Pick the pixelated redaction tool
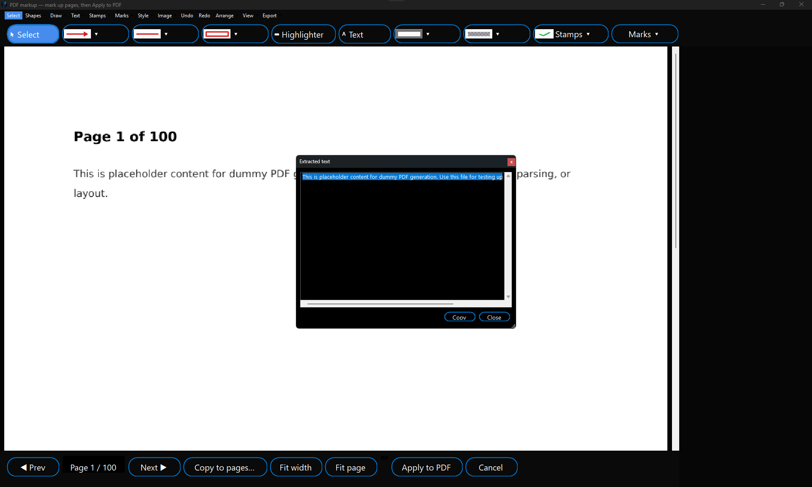This screenshot has width=812, height=487. click(479, 34)
